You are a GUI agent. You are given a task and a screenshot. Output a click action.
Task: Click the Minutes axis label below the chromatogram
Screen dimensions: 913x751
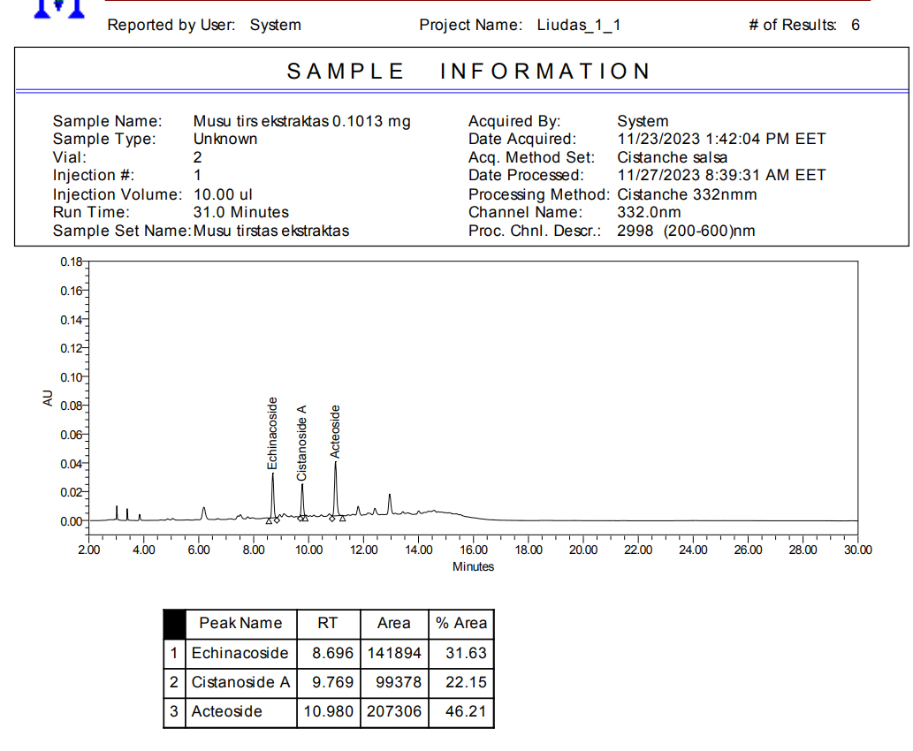[x=473, y=567]
